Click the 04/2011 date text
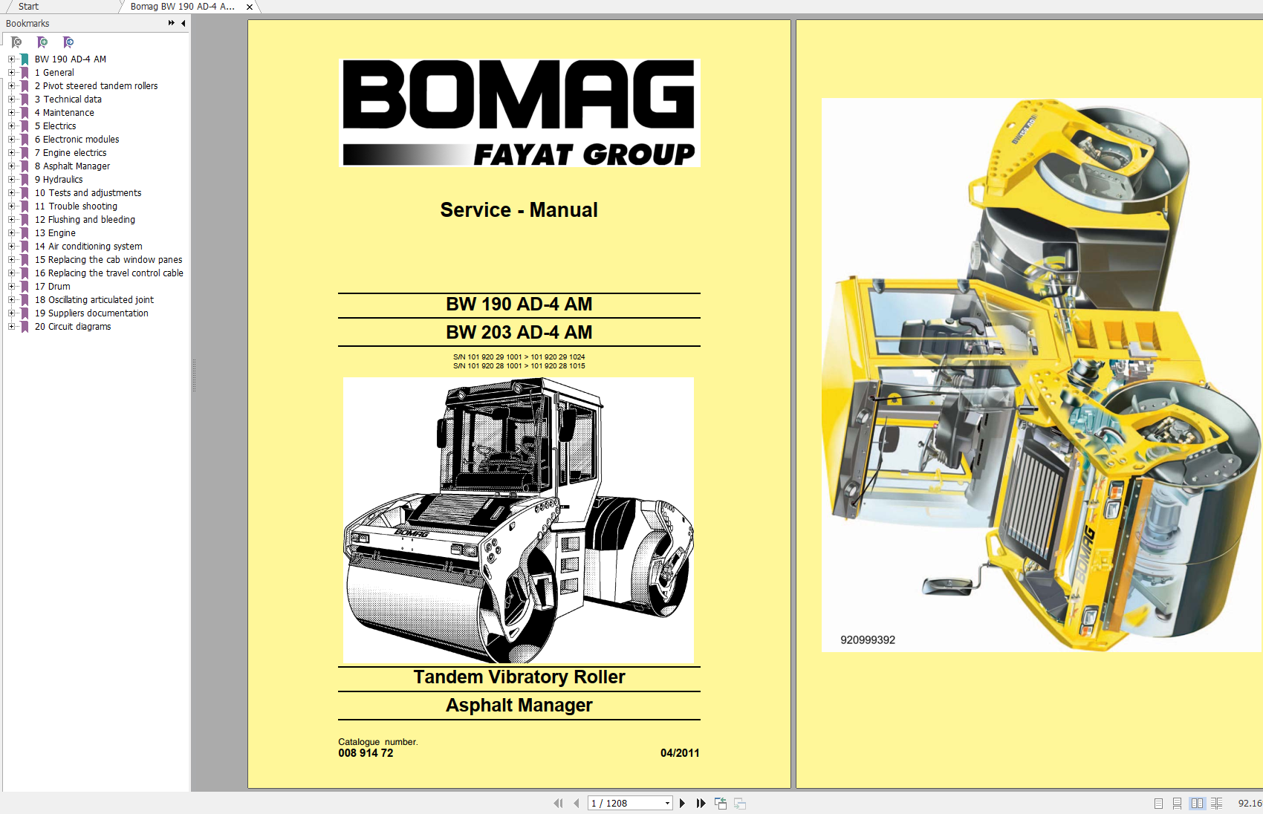The width and height of the screenshot is (1263, 814). [x=680, y=753]
